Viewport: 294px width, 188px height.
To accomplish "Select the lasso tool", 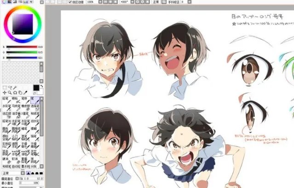I will click(x=9, y=87).
